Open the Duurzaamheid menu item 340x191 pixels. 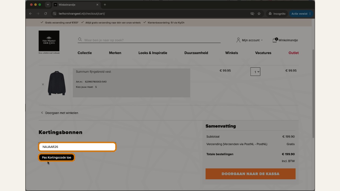click(x=196, y=53)
